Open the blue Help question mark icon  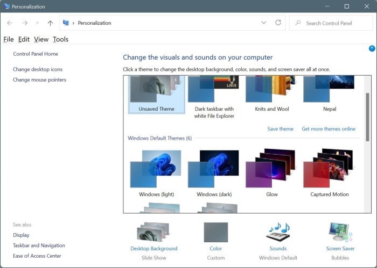click(x=372, y=49)
